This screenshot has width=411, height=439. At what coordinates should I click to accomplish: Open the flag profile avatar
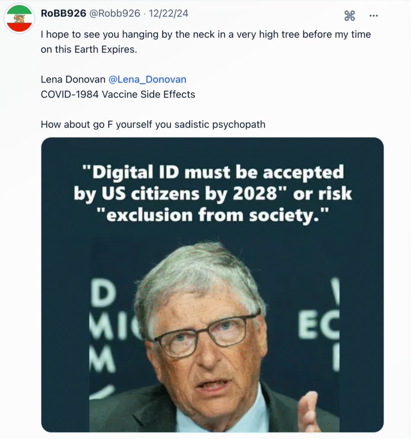coord(19,18)
